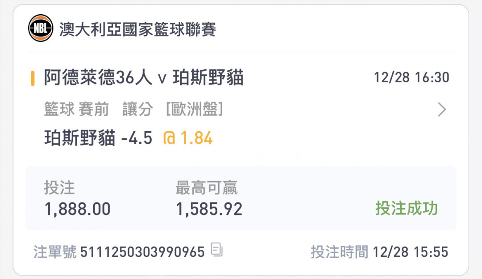Copy the bet slip number icon
The height and width of the screenshot is (279, 482).
[x=217, y=250]
